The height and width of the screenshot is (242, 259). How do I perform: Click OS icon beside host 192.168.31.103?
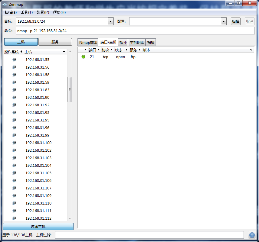point(14,158)
